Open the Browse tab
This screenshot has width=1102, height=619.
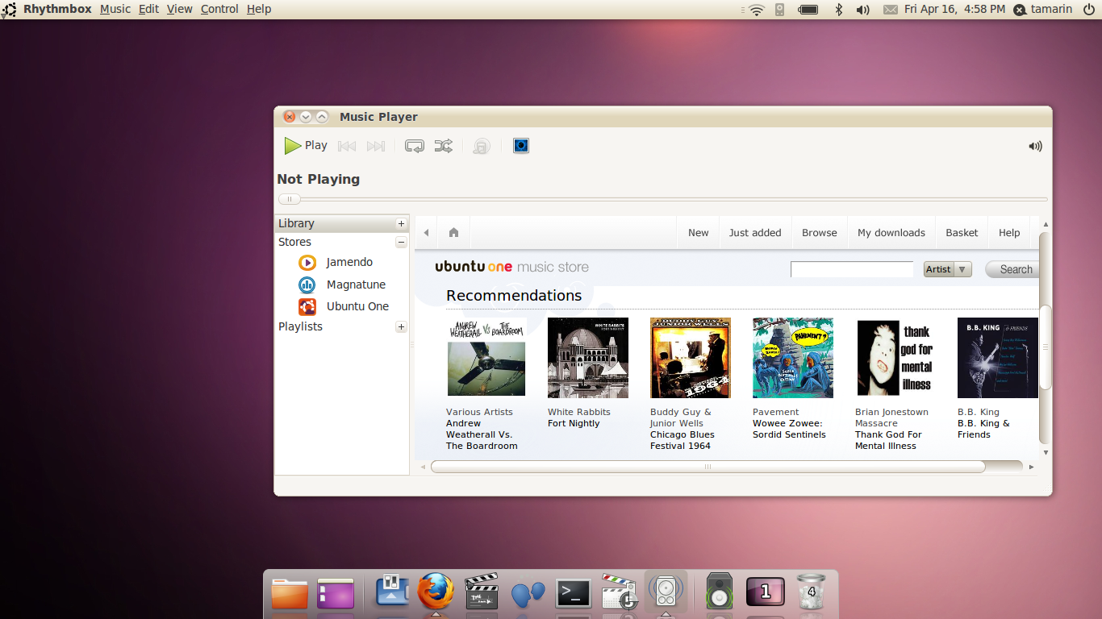(x=820, y=233)
